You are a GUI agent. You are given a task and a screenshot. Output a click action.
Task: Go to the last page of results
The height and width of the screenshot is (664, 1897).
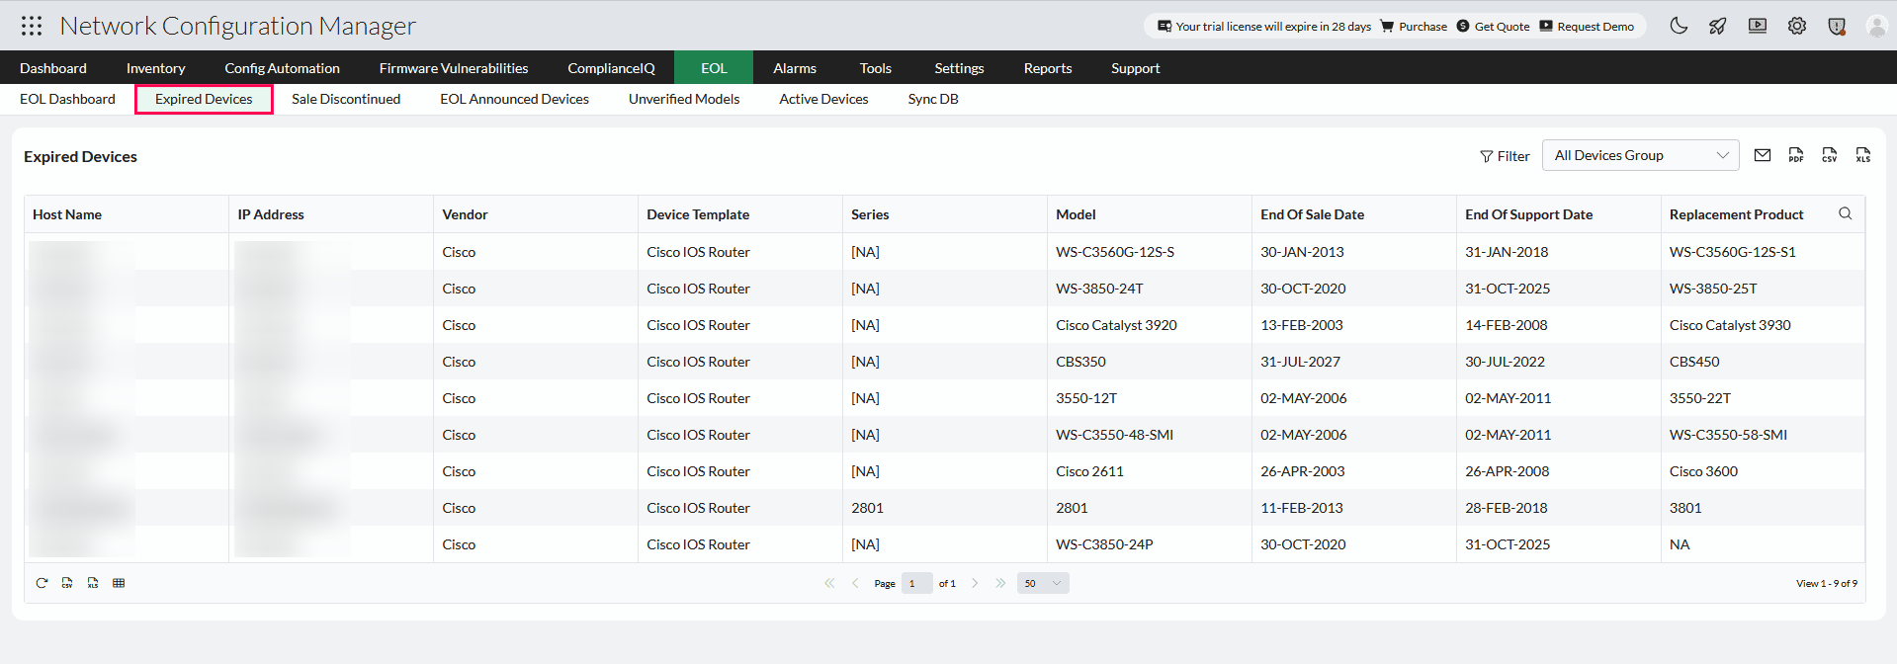coord(1000,583)
